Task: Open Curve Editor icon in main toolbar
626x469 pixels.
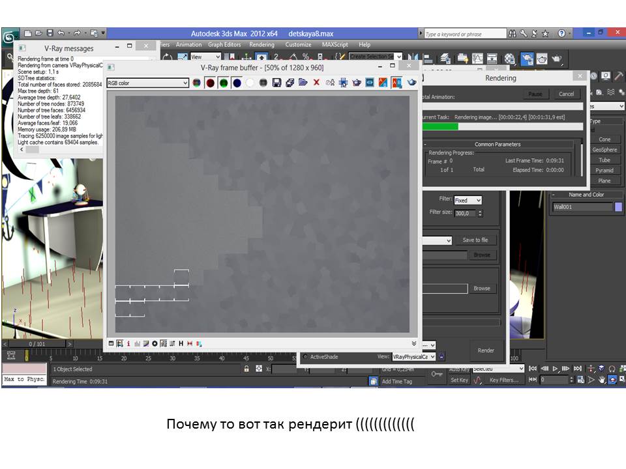Action: pyautogui.click(x=477, y=59)
